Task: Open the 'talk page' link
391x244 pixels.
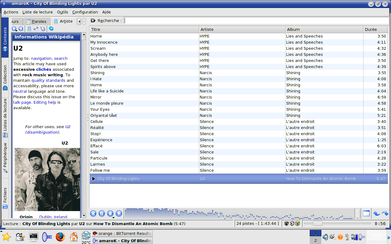Action: coord(22,102)
